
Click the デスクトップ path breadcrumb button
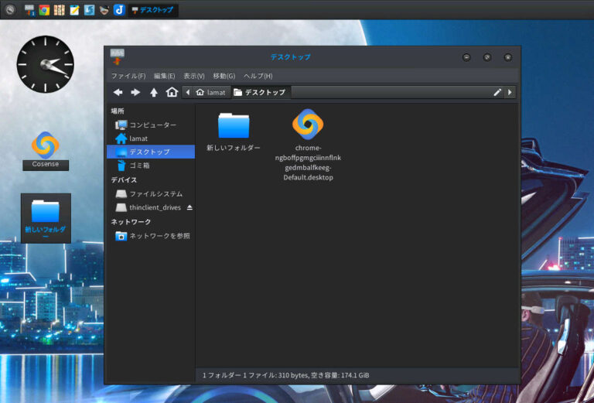tap(260, 92)
